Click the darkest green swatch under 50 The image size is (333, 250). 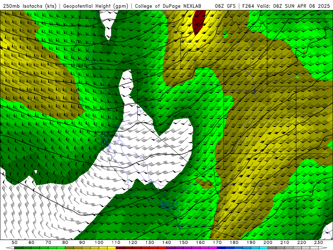coord(18,248)
